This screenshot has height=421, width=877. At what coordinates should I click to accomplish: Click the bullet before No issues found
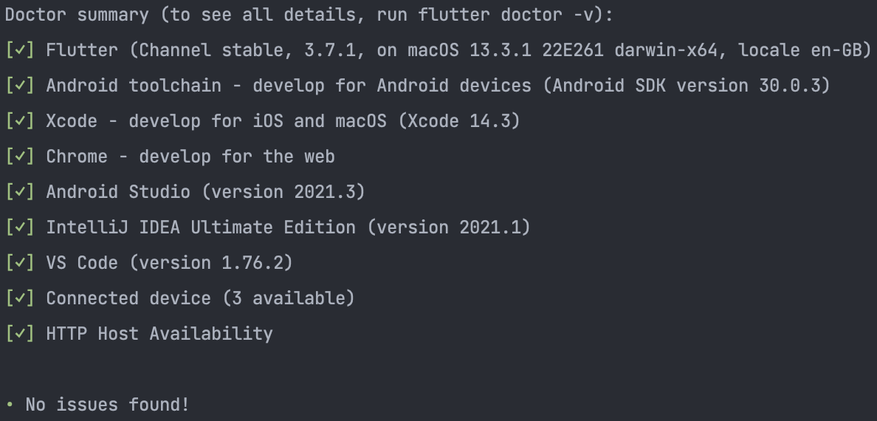pyautogui.click(x=10, y=405)
